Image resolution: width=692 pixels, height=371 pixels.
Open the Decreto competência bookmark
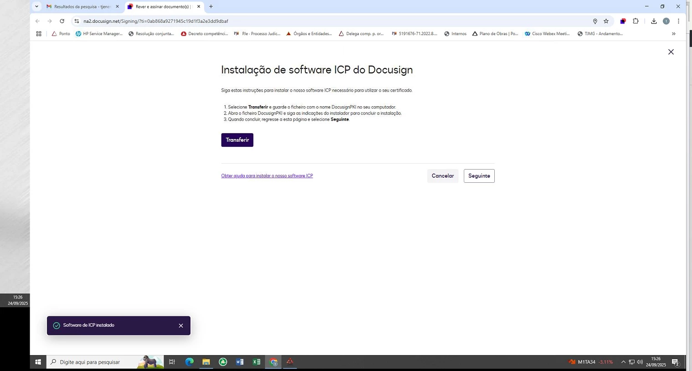[204, 34]
